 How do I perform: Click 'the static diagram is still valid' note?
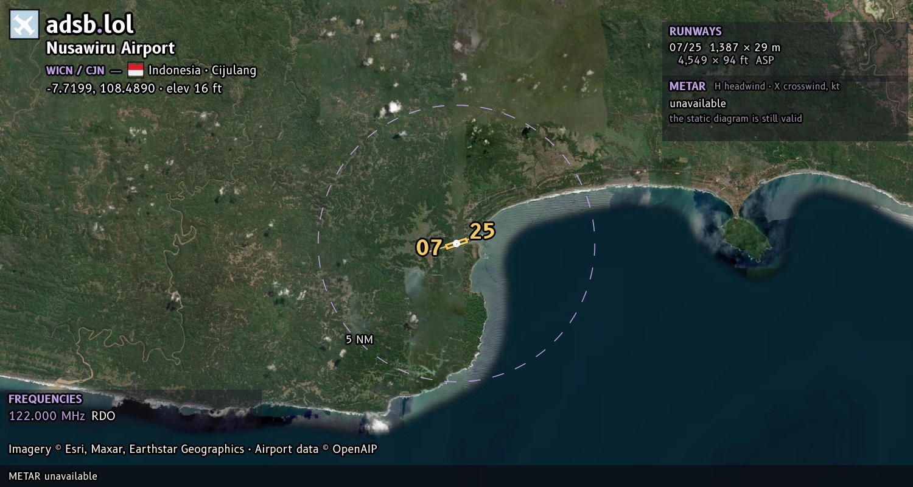(736, 119)
